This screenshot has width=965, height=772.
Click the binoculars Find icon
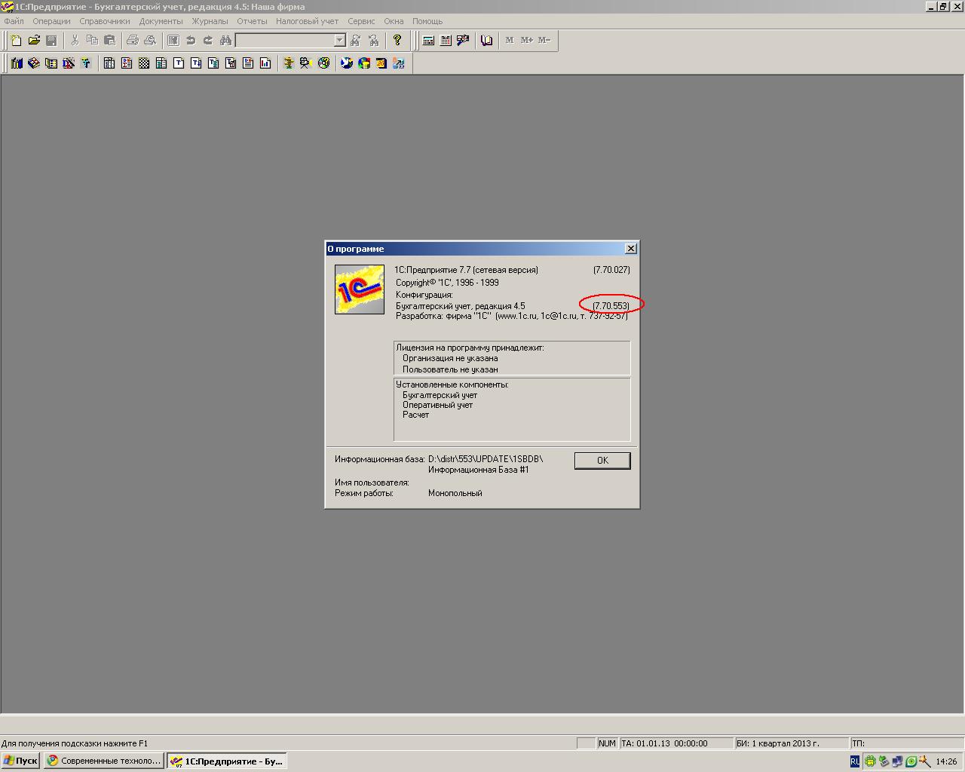pos(225,41)
